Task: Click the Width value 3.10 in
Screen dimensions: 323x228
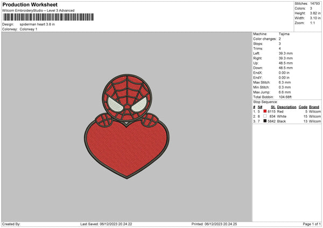Action: pyautogui.click(x=315, y=18)
